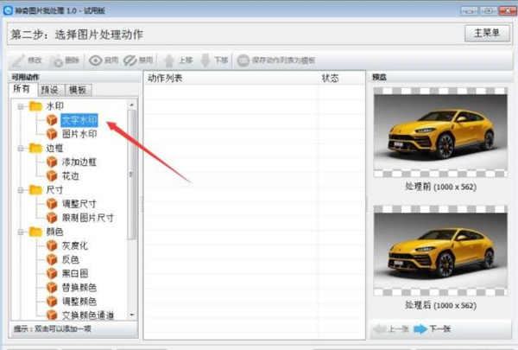Select the 图片水印 tree label

(x=79, y=134)
